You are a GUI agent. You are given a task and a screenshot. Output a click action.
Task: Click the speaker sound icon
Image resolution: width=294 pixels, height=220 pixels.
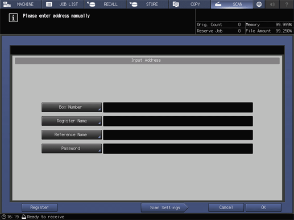[x=272, y=4]
